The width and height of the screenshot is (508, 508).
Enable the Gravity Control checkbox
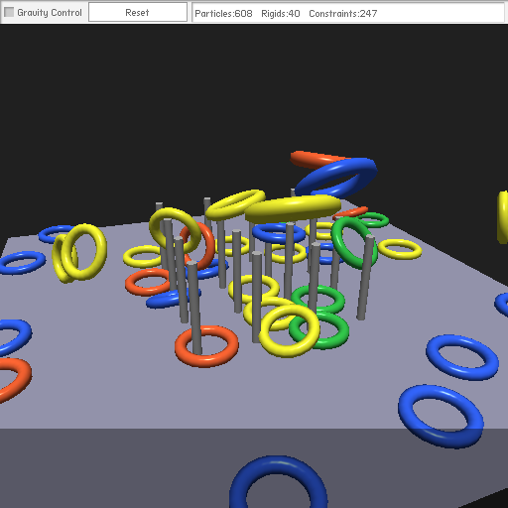(9, 12)
